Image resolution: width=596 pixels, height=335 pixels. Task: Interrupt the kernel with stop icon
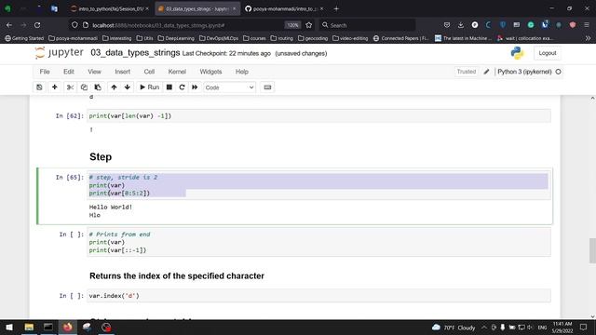[169, 87]
